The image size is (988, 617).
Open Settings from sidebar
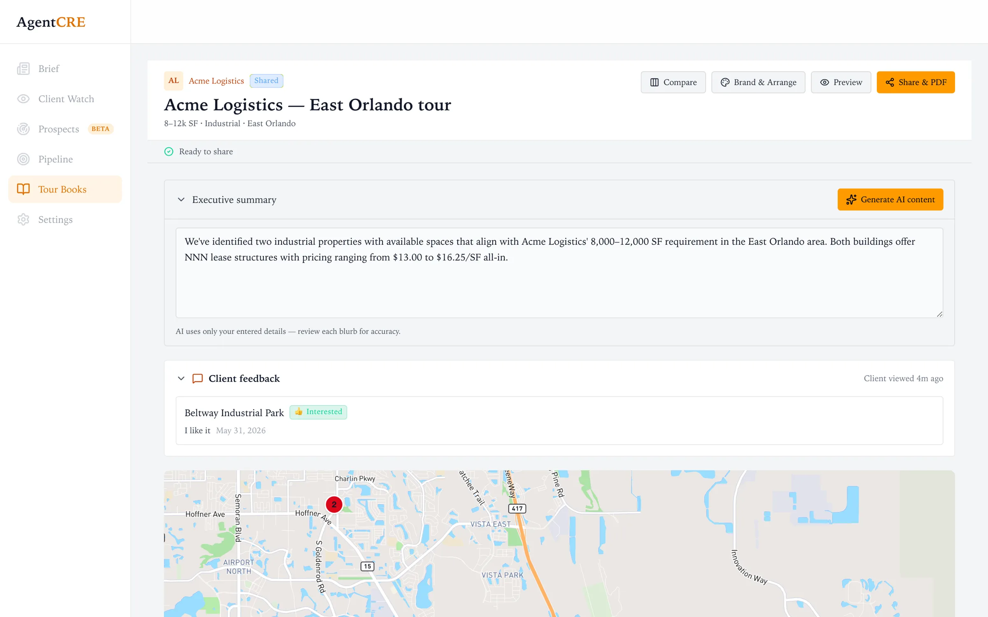point(65,219)
